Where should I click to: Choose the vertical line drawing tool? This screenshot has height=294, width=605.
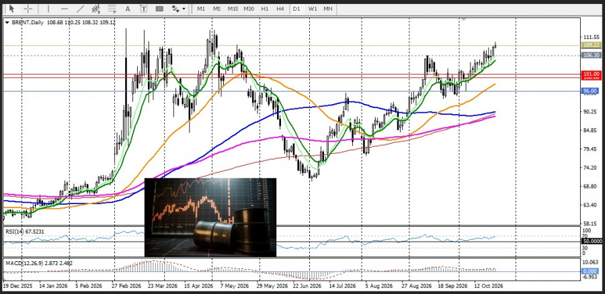pos(48,9)
